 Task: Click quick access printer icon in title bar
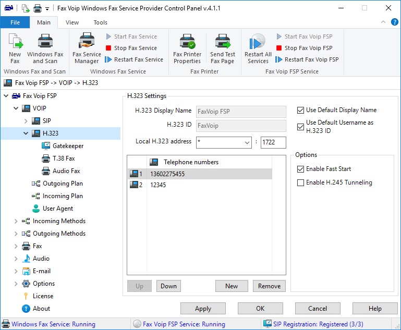point(38,8)
